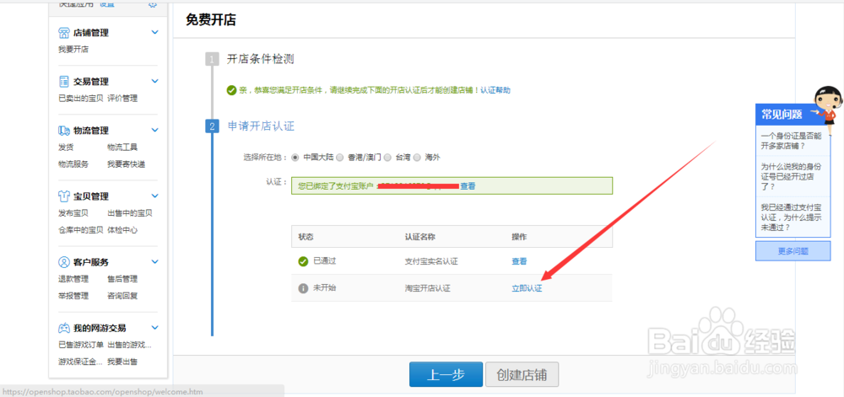Open 物流工具 in the sidebar
Image resolution: width=844 pixels, height=397 pixels.
pyautogui.click(x=122, y=148)
